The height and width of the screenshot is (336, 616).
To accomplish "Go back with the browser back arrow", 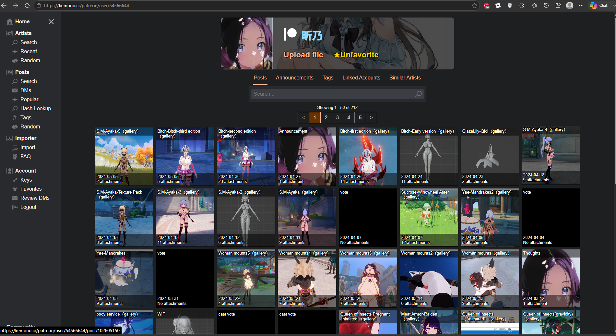I will point(4,6).
